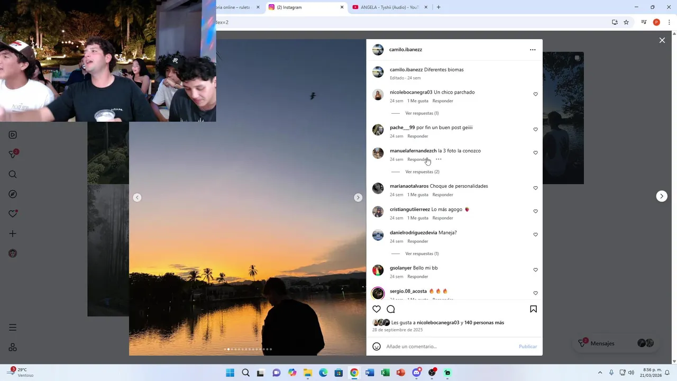Go to the next post with right arrow
This screenshot has height=381, width=677.
[x=662, y=196]
